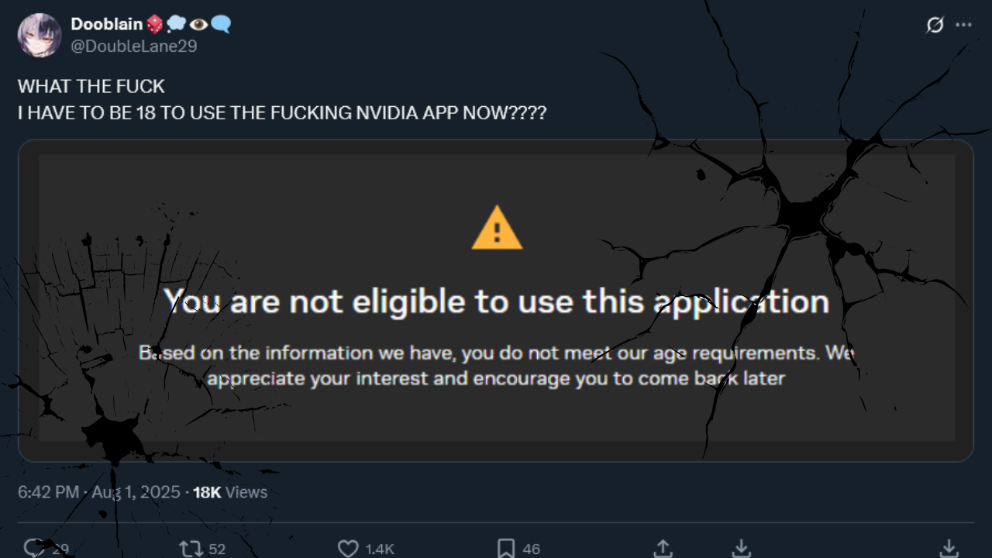The image size is (992, 558).
Task: Click the tweet text about the NVIDIA app
Action: (x=282, y=113)
